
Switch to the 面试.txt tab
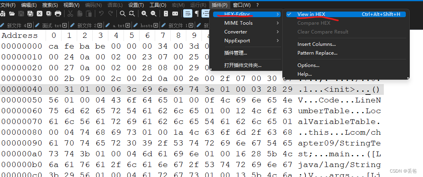pos(52,26)
